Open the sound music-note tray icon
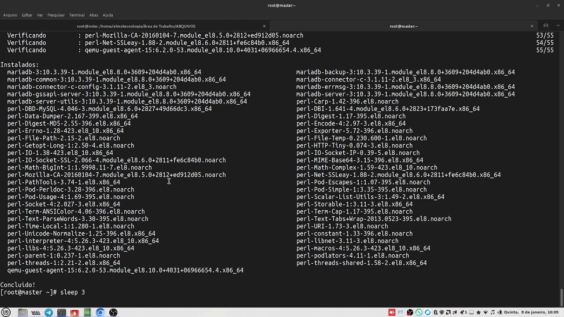 point(493,312)
